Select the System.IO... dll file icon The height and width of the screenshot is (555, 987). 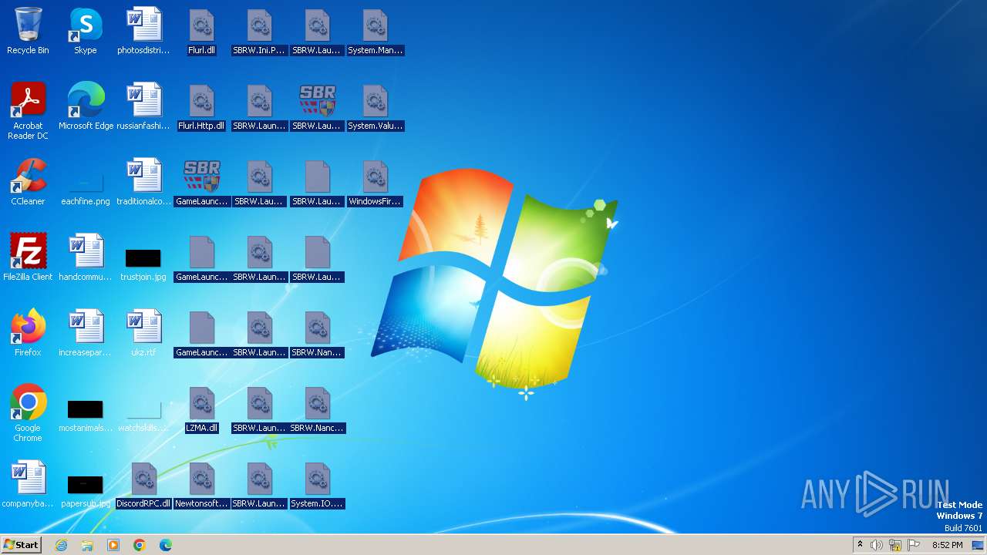(x=317, y=485)
